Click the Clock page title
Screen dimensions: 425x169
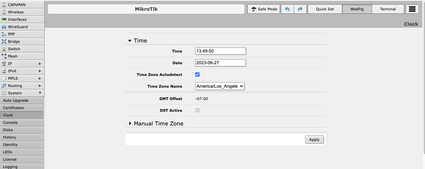(x=411, y=24)
